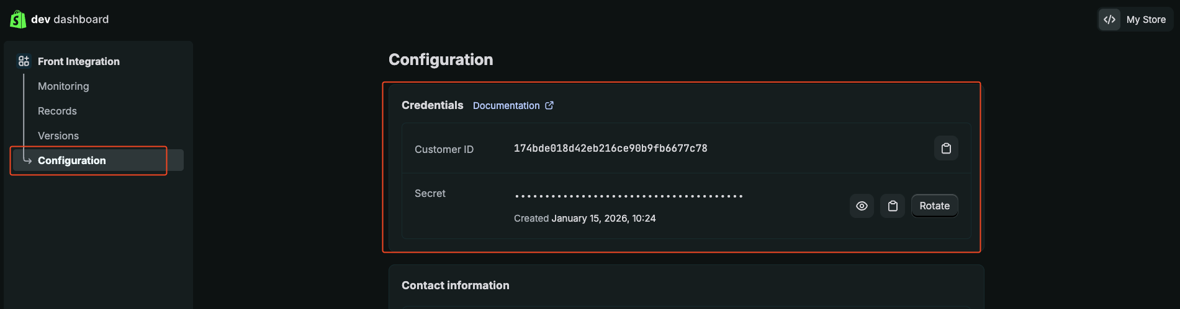Click the Contact information section heading
The width and height of the screenshot is (1180, 309).
[455, 285]
